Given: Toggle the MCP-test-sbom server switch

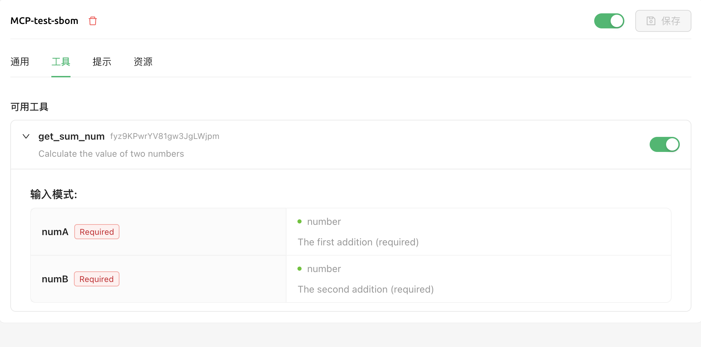Looking at the screenshot, I should click(609, 21).
